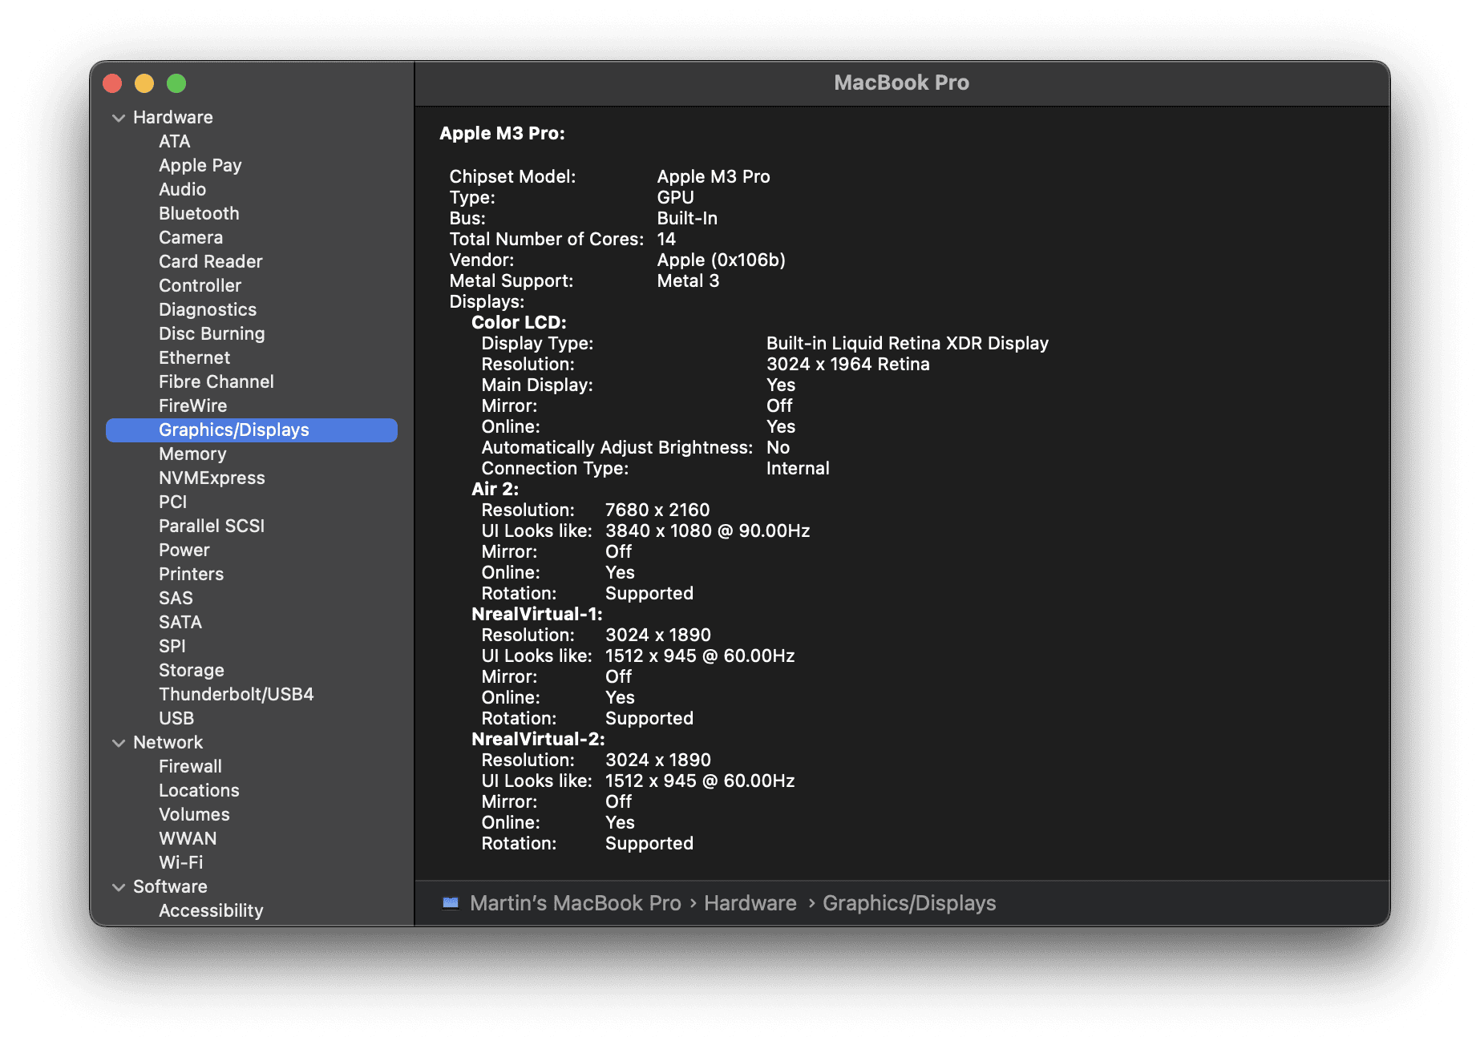Click the NrealVirtual-1 display heading
This screenshot has width=1480, height=1045.
click(x=537, y=614)
